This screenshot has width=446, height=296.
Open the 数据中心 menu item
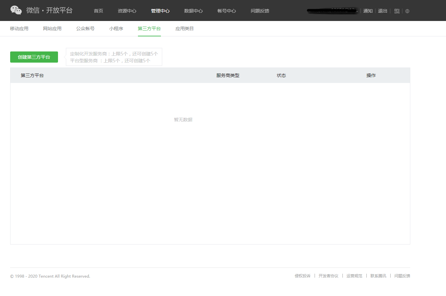click(193, 11)
